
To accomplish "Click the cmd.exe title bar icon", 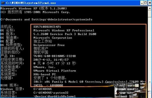I will coord(3,3).
